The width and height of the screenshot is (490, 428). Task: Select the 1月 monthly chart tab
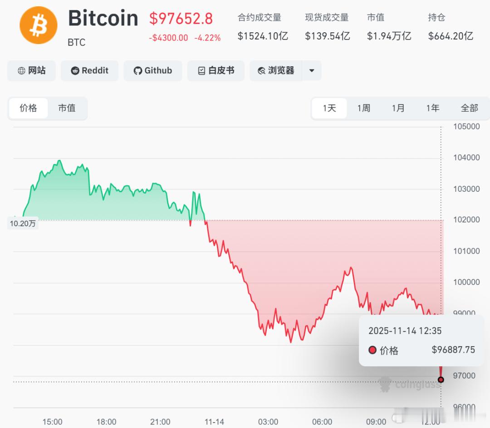pos(398,108)
